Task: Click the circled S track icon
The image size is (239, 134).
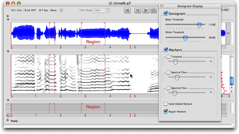Action: click(x=8, y=110)
